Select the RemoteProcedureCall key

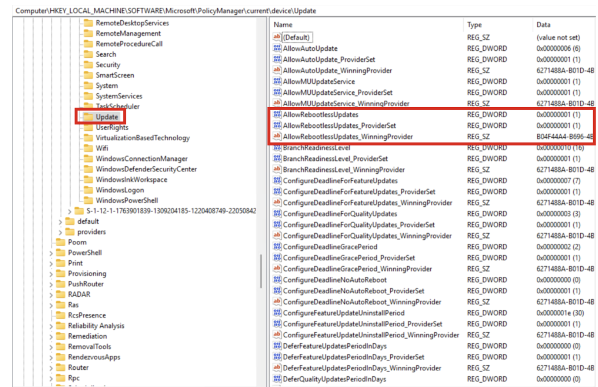[x=129, y=43]
